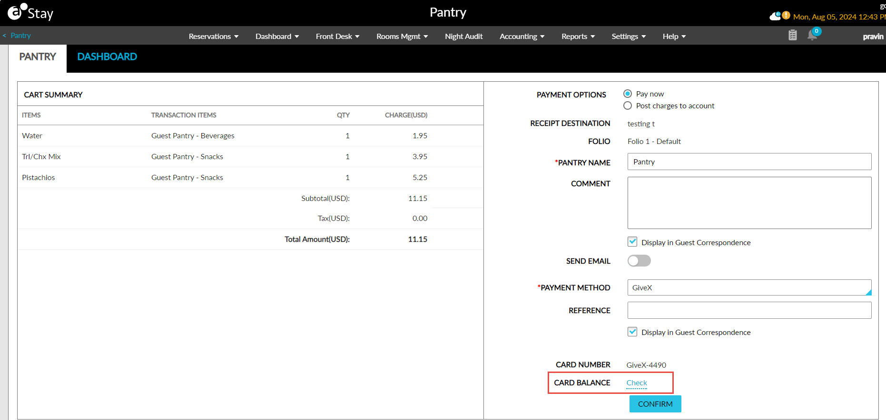
Task: Expand the Reports menu
Action: tap(578, 37)
